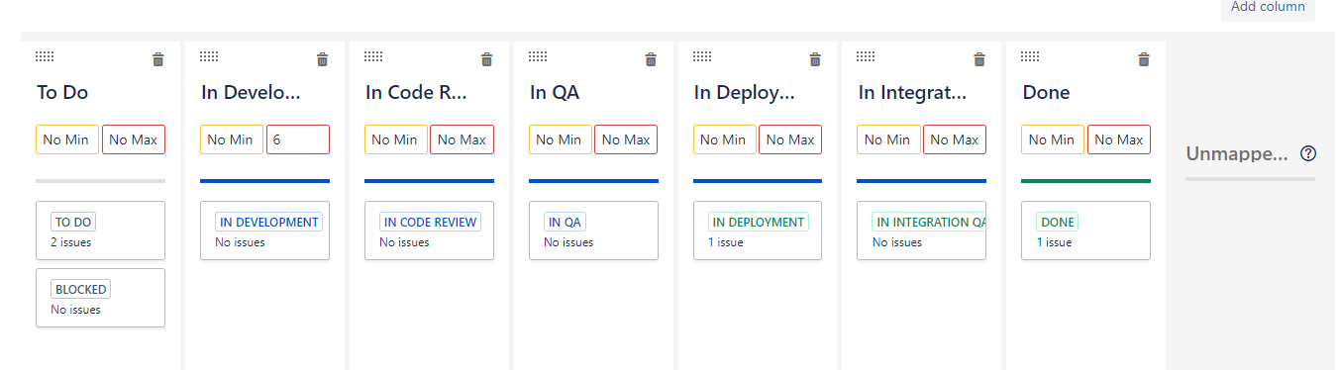Select the IN DEPLOYMENT status card
This screenshot has height=370, width=1337.
758,231
